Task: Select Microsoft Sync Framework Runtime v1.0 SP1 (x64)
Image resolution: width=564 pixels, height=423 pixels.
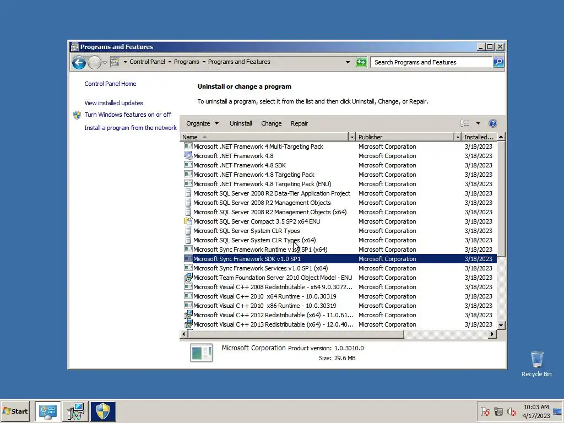Action: [x=338, y=250]
